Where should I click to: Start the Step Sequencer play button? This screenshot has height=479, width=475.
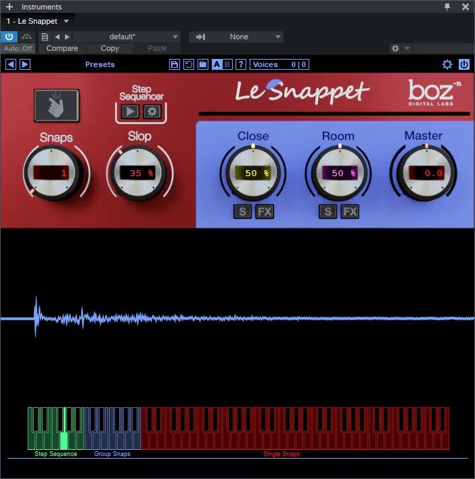tap(131, 112)
